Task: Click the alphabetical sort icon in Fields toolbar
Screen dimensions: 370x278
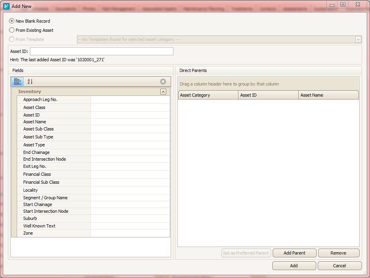Action: (x=30, y=82)
